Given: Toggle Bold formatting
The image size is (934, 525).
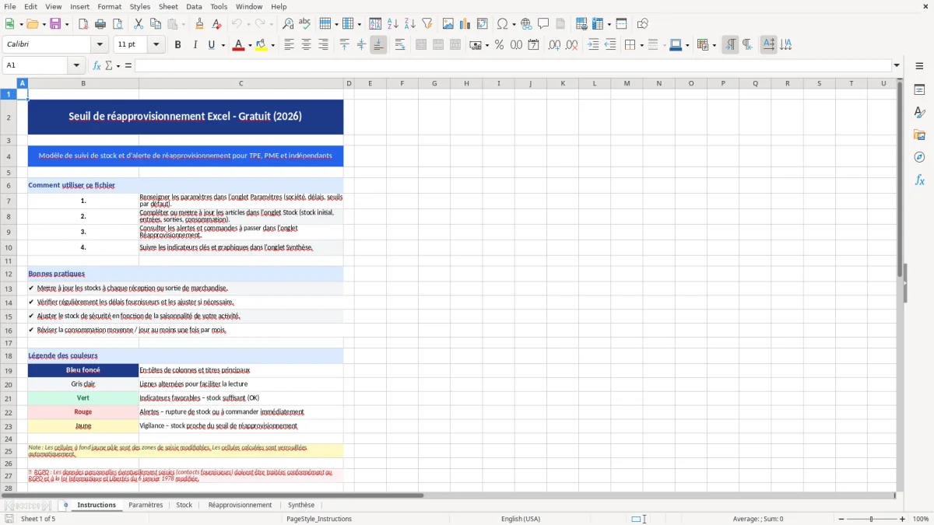Looking at the screenshot, I should (x=178, y=45).
